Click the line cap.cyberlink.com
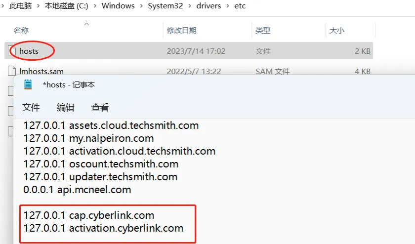The height and width of the screenshot is (244, 415). 89,215
